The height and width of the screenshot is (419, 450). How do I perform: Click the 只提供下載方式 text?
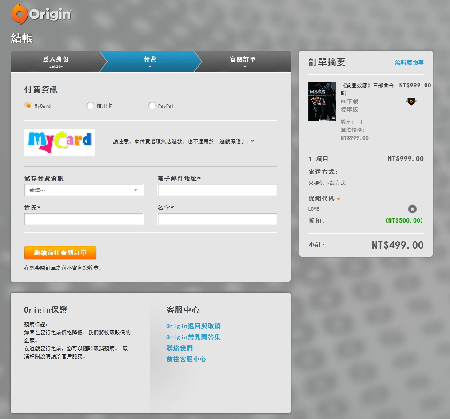pyautogui.click(x=327, y=183)
